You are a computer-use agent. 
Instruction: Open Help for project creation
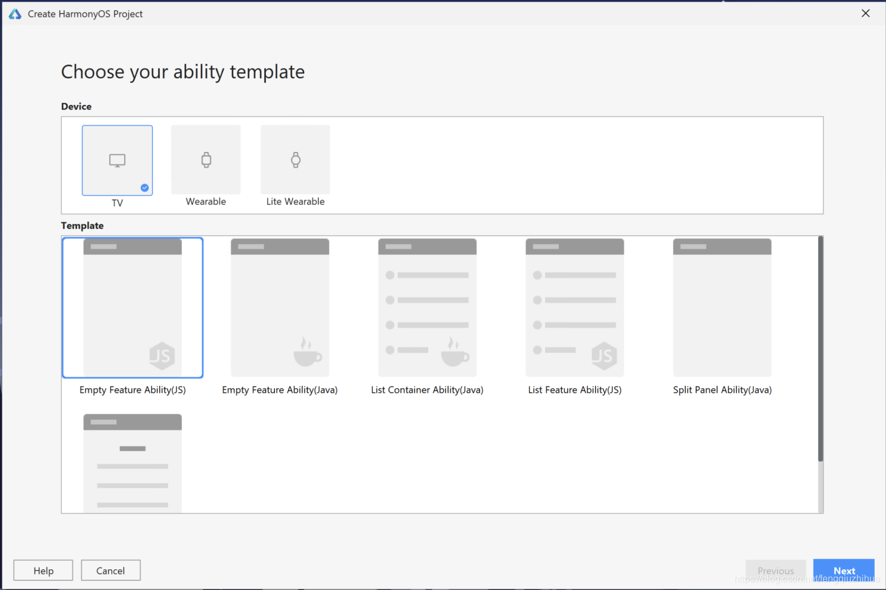click(43, 570)
